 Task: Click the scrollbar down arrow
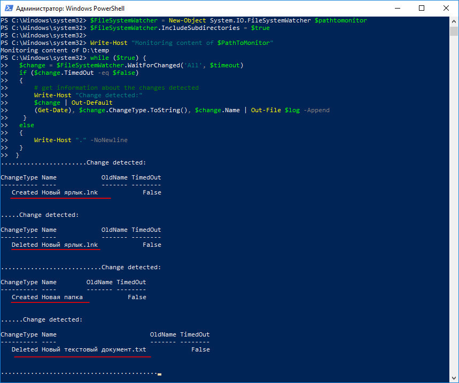coord(454,378)
